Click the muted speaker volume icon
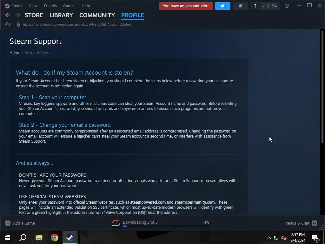325x244 pixels. tap(284, 238)
